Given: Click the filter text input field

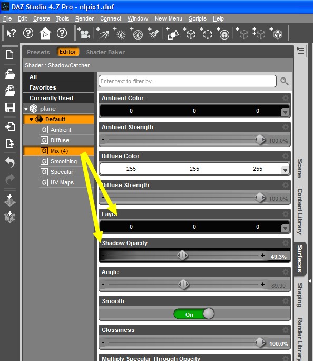Looking at the screenshot, I should [188, 81].
